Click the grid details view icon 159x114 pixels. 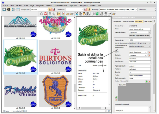(18, 9)
